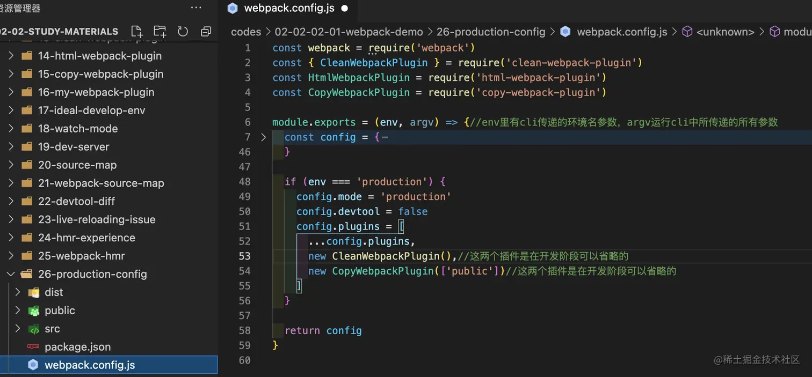Screen dimensions: 812x377
Task: Select the 21-webpack-source-map tree row
Action: (108, 183)
